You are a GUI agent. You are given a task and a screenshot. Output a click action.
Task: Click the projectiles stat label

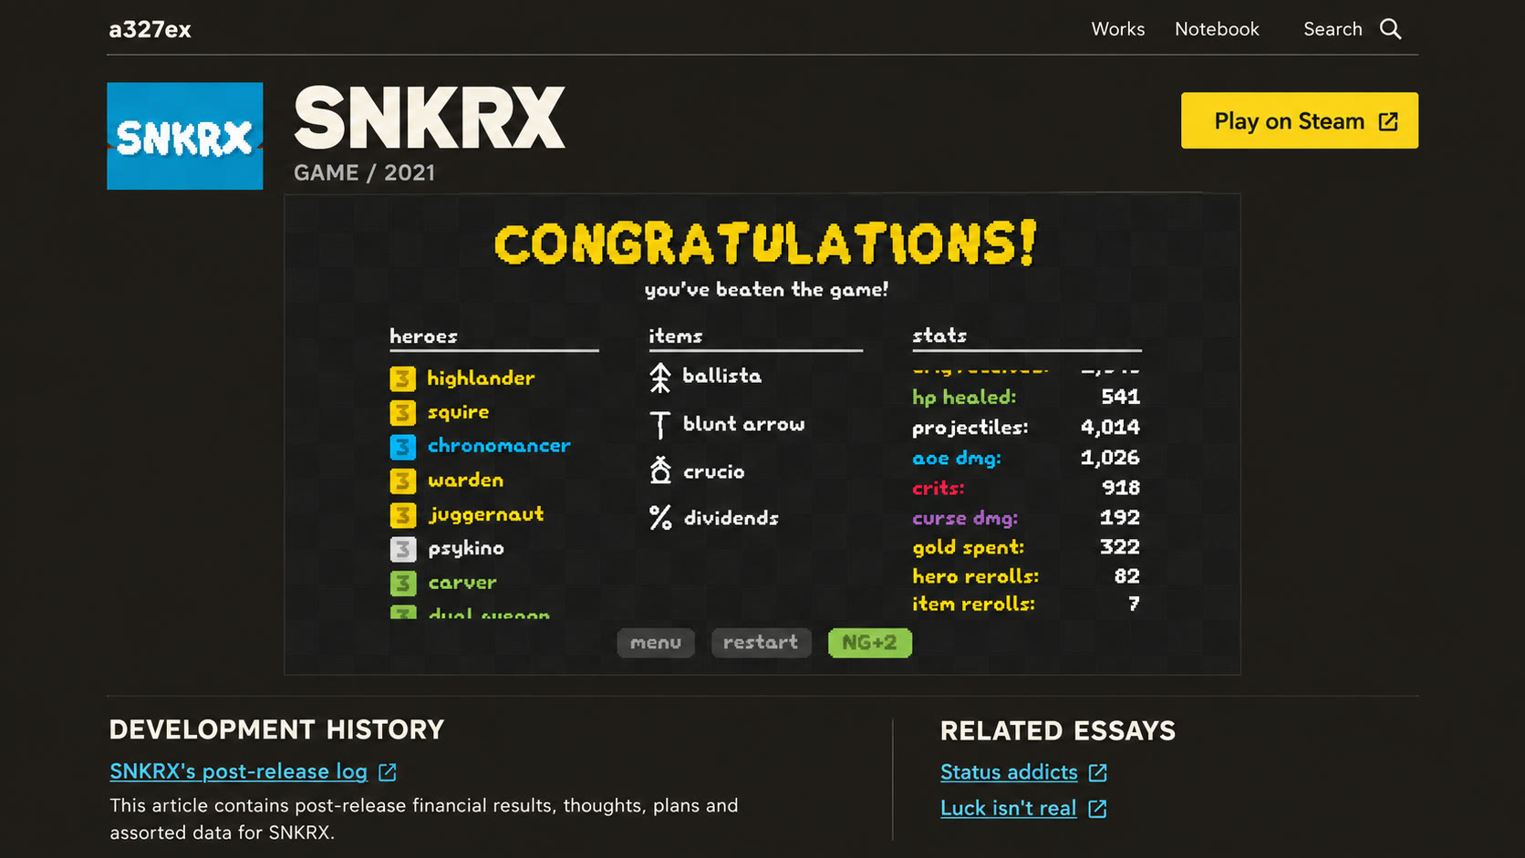[970, 428]
